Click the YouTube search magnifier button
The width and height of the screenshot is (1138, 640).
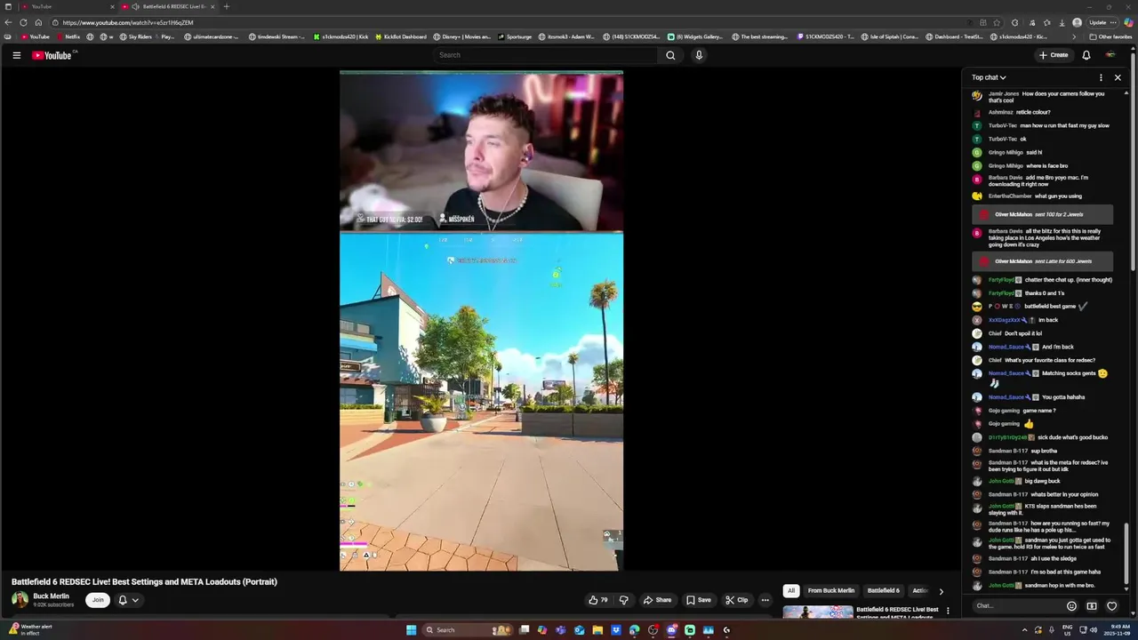tap(670, 55)
